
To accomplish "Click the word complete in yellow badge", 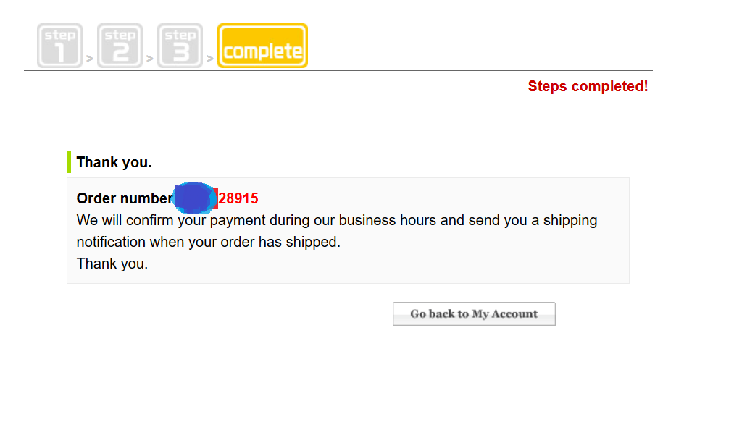I will tap(263, 51).
